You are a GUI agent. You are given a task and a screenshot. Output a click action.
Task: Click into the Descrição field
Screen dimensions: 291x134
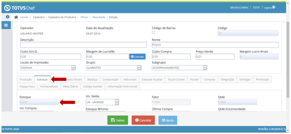click(84, 45)
